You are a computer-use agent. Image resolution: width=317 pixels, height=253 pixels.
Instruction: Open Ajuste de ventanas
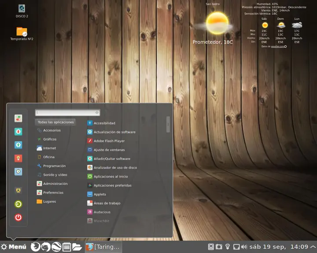click(x=106, y=150)
